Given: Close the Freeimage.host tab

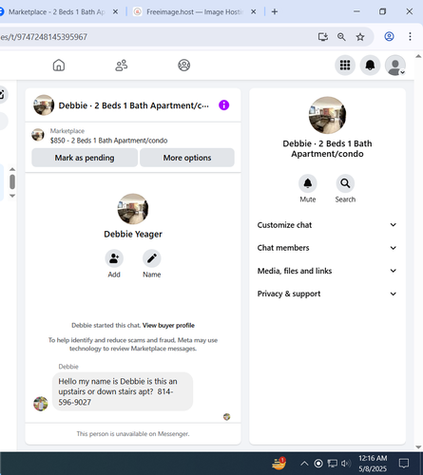Looking at the screenshot, I should click(x=254, y=12).
